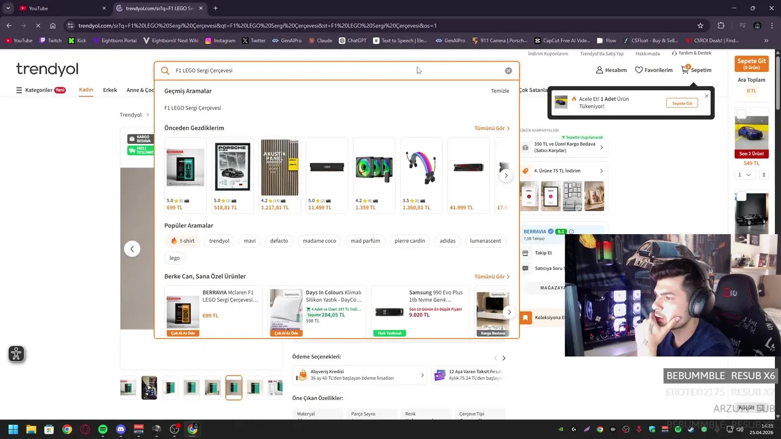
Task: Open İndirim Kuponlarım link
Action: pos(548,54)
